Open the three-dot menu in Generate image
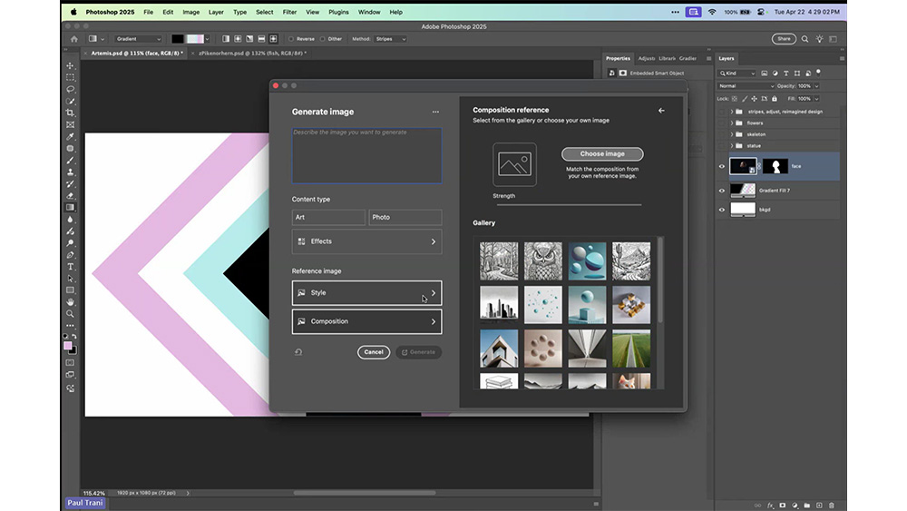Screen dimensions: 907x511 435,113
